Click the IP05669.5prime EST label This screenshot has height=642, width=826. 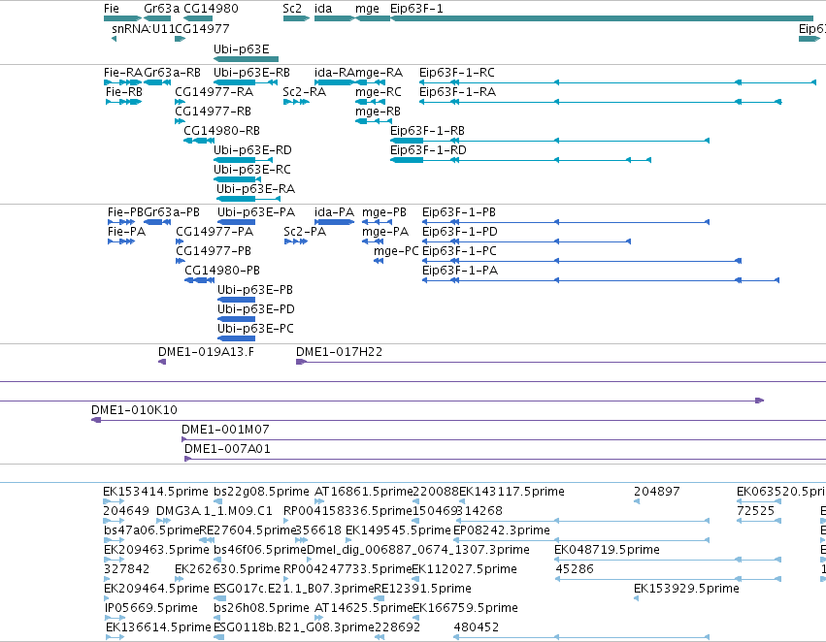pyautogui.click(x=151, y=608)
